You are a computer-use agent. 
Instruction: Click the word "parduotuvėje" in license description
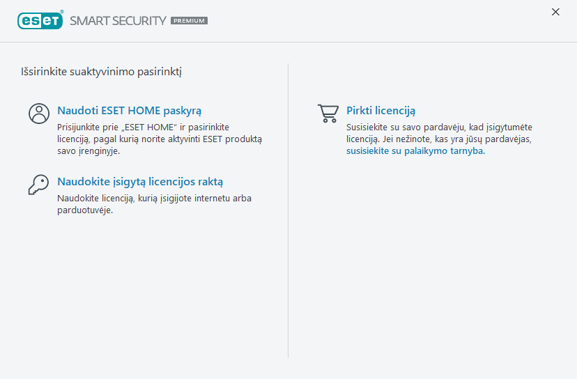point(84,210)
